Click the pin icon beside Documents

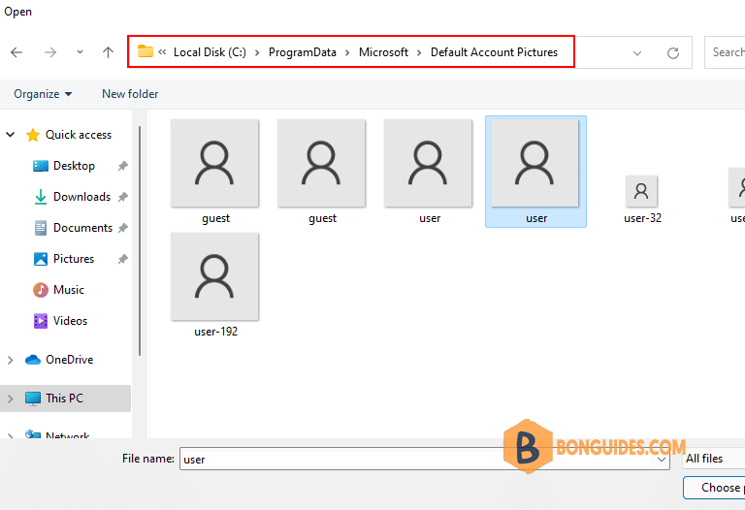[122, 228]
